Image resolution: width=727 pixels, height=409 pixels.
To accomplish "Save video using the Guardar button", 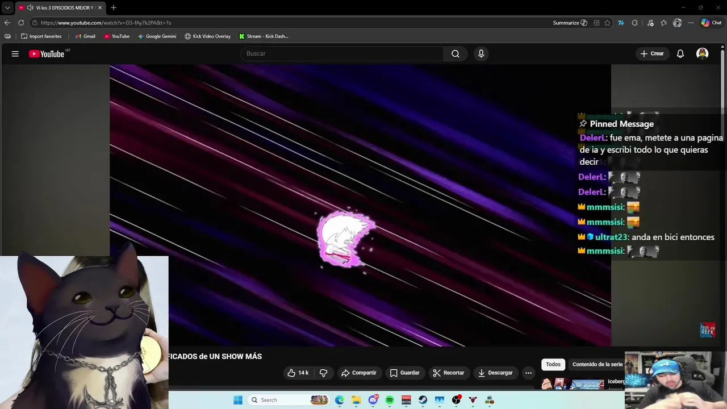I will 405,373.
